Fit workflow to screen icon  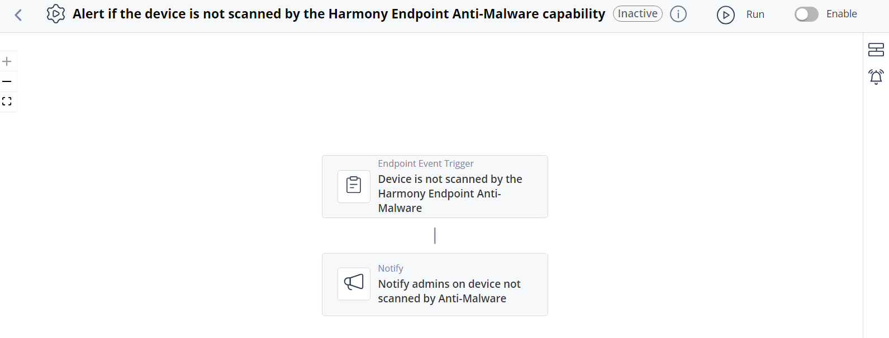click(7, 102)
